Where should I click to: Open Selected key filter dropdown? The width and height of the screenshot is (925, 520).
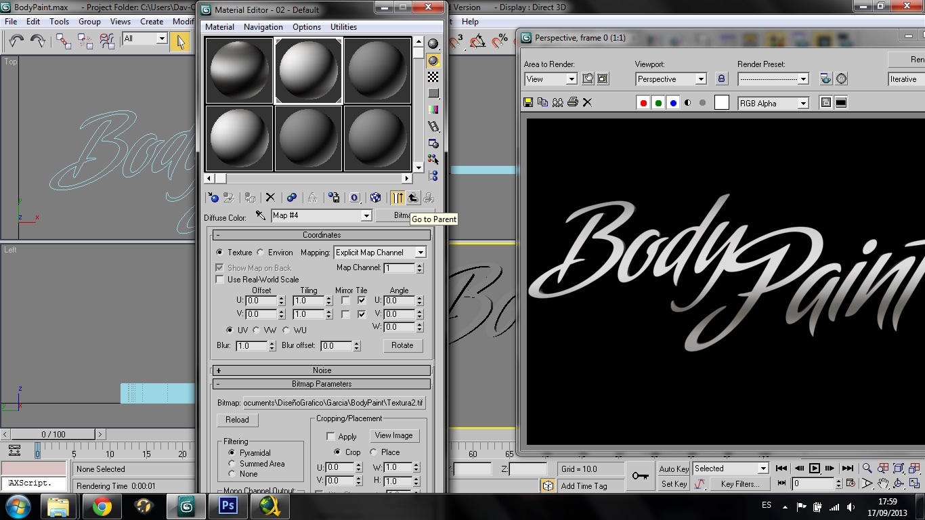pyautogui.click(x=731, y=469)
